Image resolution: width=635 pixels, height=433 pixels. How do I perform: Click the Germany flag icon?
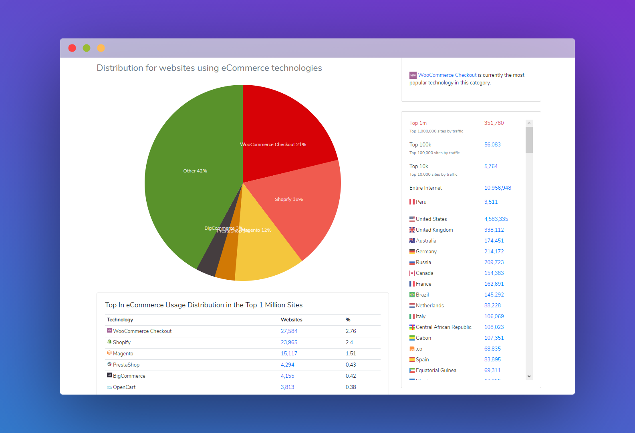(412, 252)
